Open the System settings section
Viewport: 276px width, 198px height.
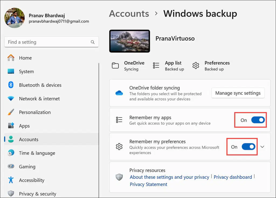click(26, 72)
